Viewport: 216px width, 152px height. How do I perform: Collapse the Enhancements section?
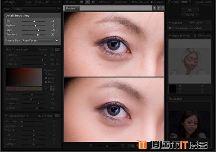[6, 116]
